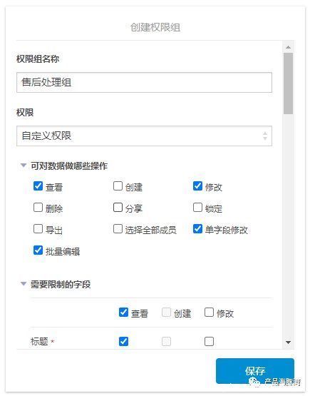This screenshot has height=396, width=310.
Task: Check the 选择全部成员 checkbox
Action: point(118,229)
